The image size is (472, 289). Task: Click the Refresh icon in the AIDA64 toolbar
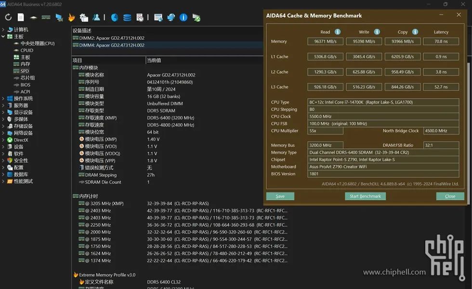9,17
